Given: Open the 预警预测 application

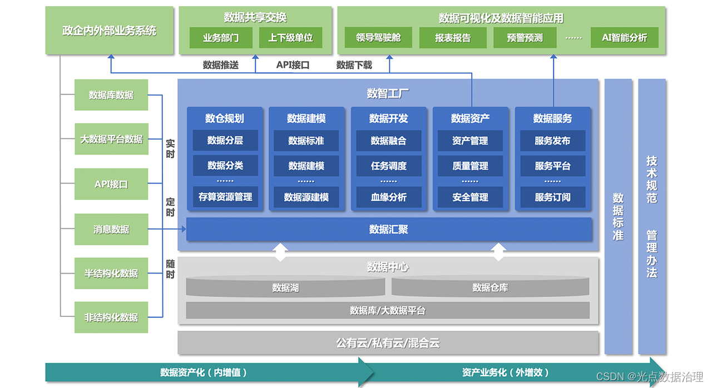Looking at the screenshot, I should click(524, 38).
